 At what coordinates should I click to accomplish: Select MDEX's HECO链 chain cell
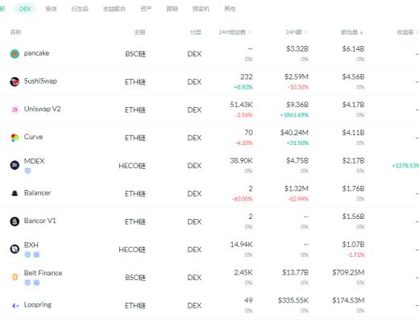point(132,166)
